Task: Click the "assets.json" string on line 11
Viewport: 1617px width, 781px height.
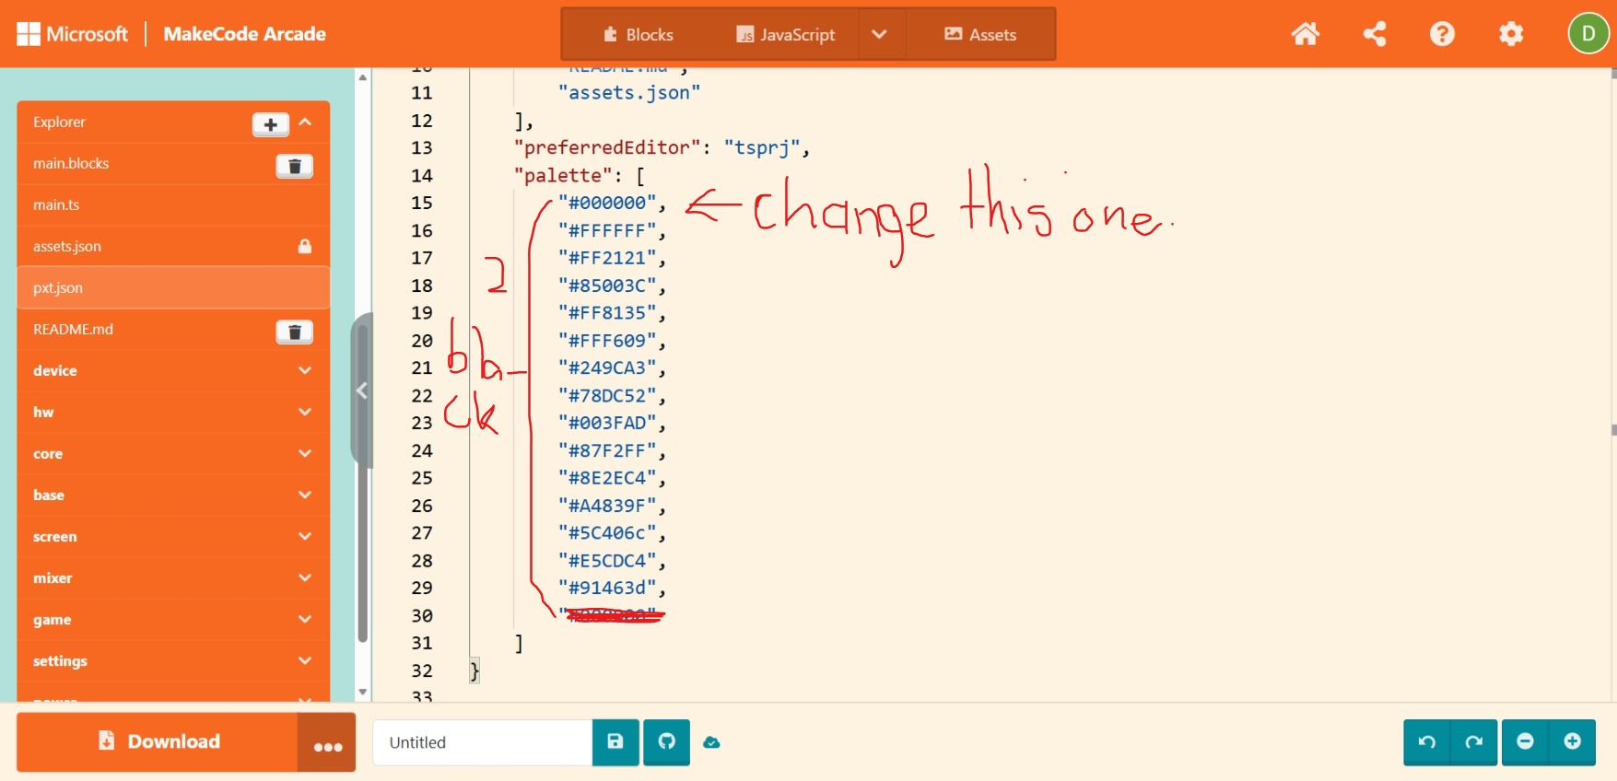Action: (x=629, y=93)
